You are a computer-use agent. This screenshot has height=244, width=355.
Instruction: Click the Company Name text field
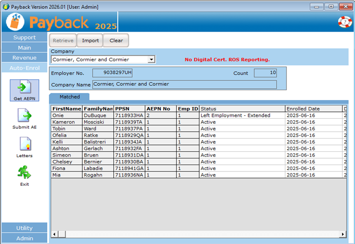pos(184,84)
